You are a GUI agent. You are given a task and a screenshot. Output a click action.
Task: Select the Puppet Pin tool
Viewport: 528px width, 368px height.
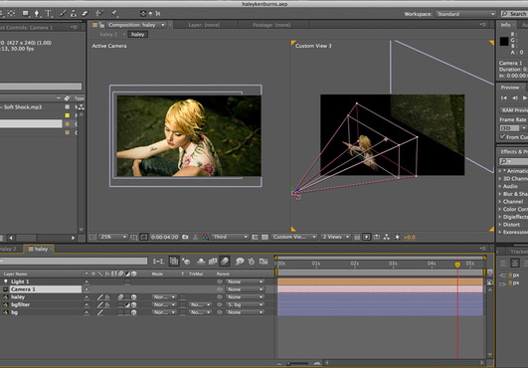point(114,14)
